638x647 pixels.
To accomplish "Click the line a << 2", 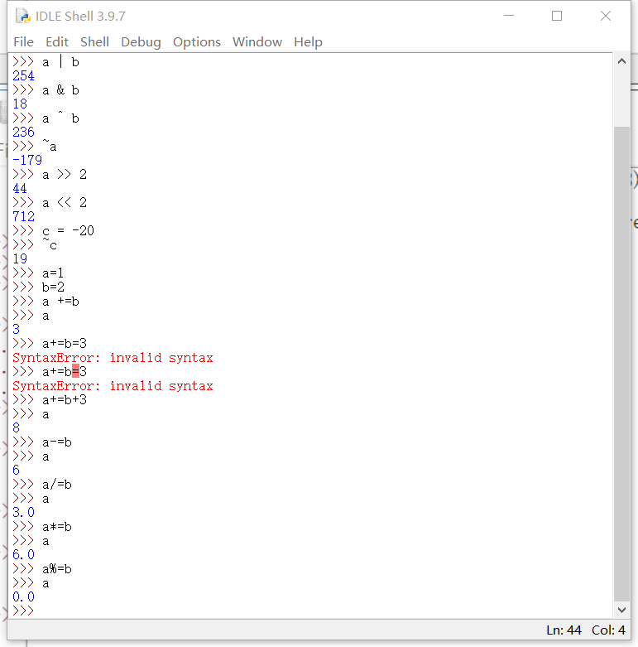I will tap(65, 202).
